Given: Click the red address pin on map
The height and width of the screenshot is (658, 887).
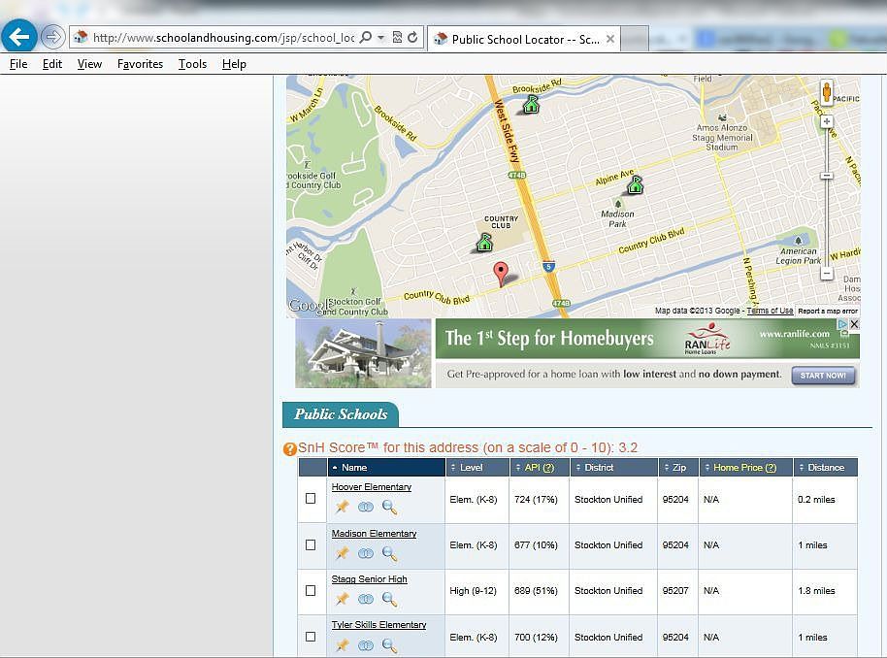Looking at the screenshot, I should (x=501, y=274).
